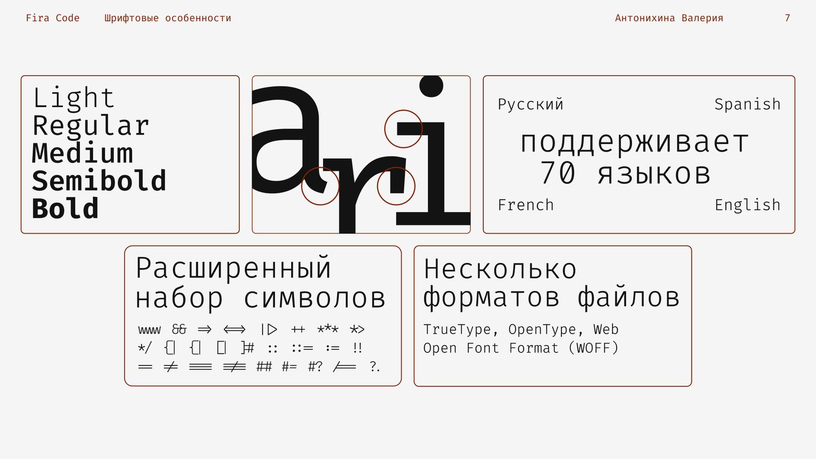Viewport: 816px width, 459px height.
Task: Click the "::=" ligature sample
Action: pyautogui.click(x=303, y=348)
